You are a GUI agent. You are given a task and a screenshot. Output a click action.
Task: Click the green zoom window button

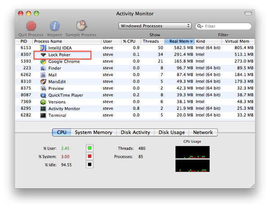pos(36,13)
